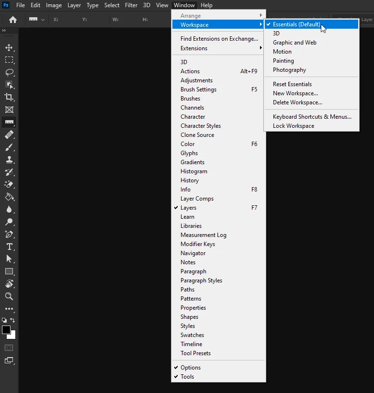Select the Blur tool
374x393 pixels.
click(9, 209)
